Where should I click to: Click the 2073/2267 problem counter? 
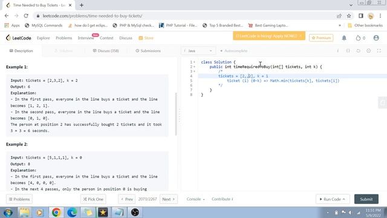click(x=148, y=199)
